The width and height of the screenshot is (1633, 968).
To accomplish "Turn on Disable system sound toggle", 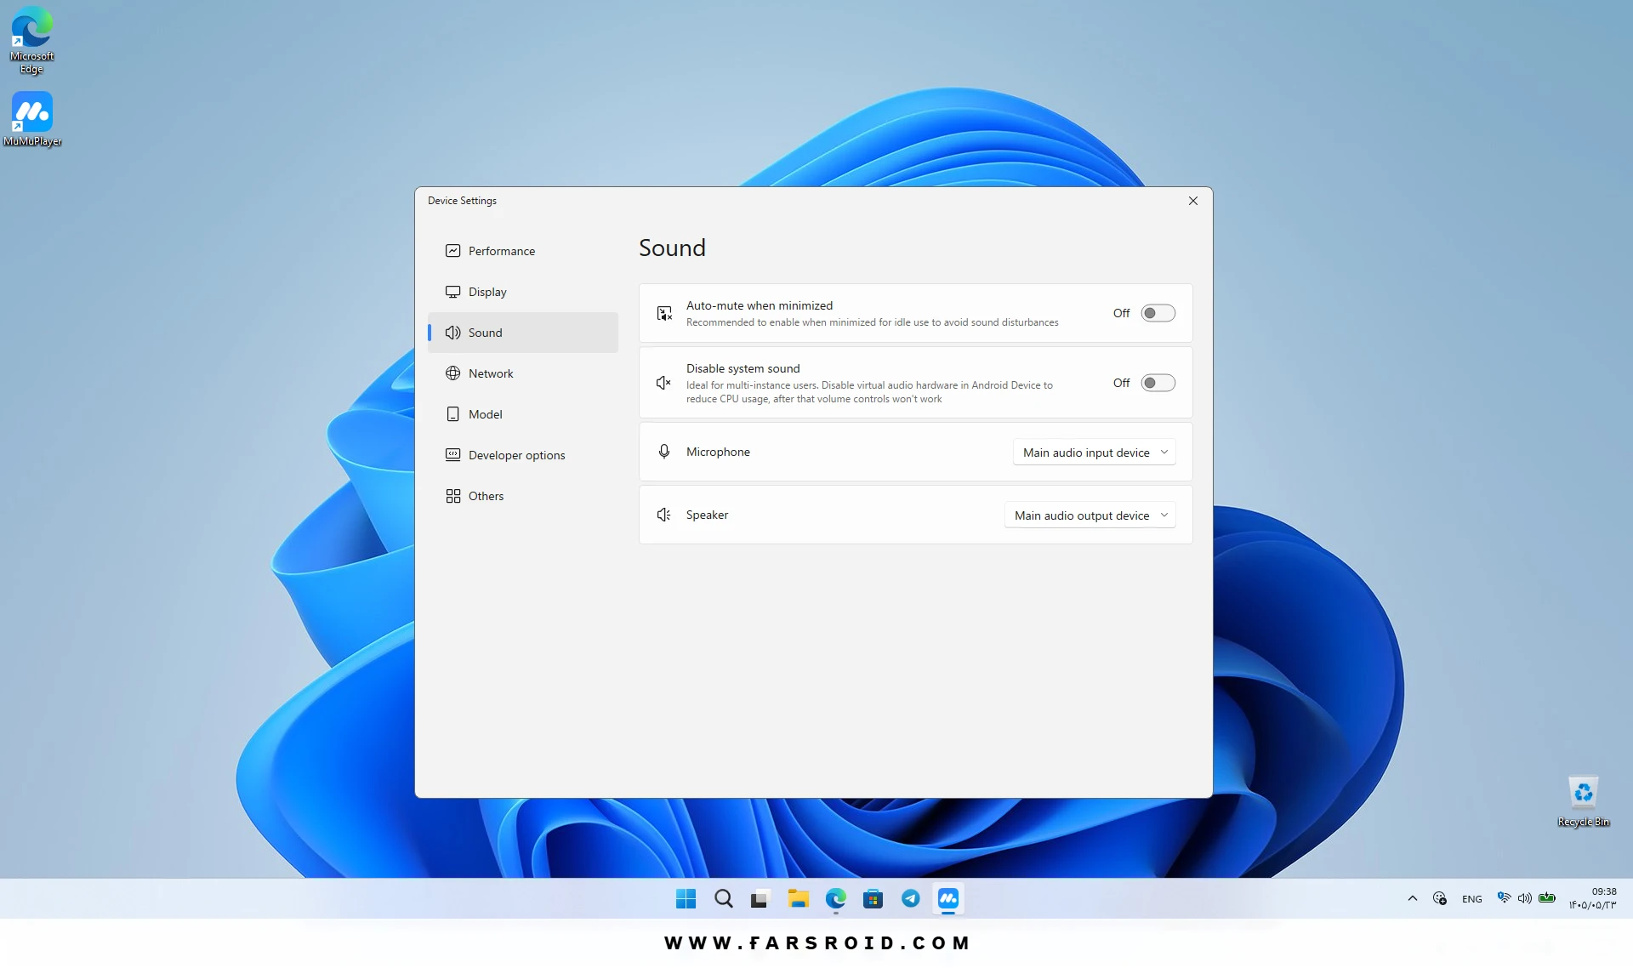I will (x=1158, y=383).
